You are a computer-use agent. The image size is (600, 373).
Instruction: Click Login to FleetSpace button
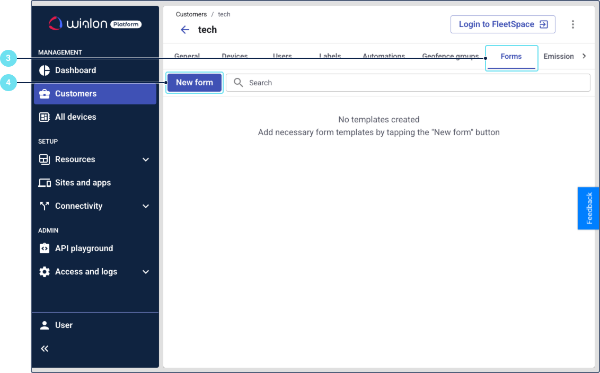click(503, 24)
